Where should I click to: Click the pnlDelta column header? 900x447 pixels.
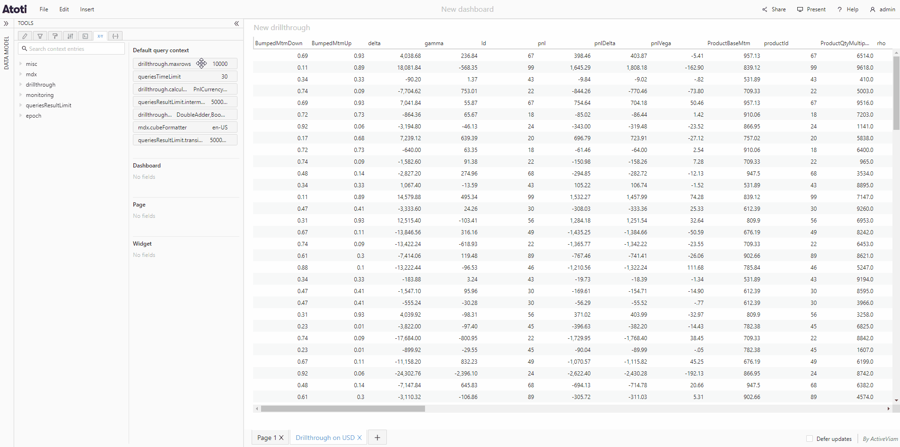605,43
